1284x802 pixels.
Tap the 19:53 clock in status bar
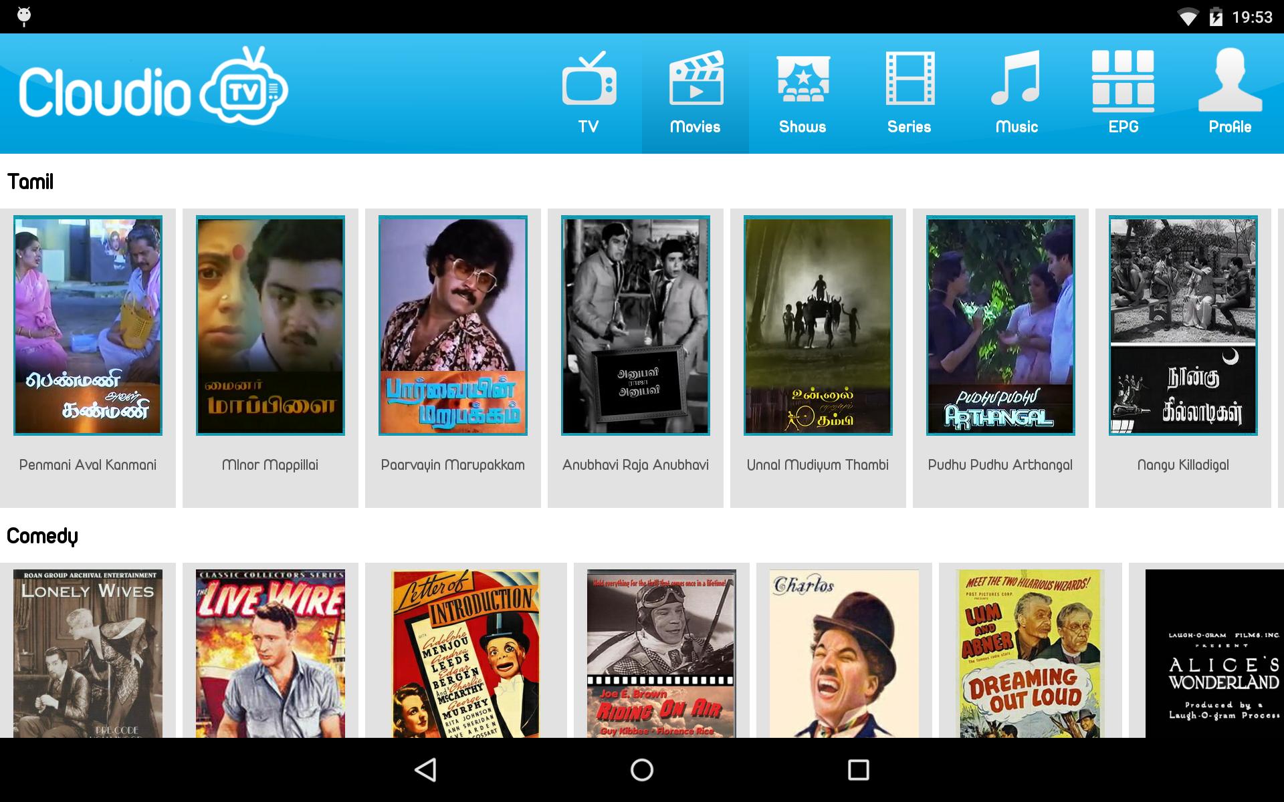pyautogui.click(x=1252, y=17)
